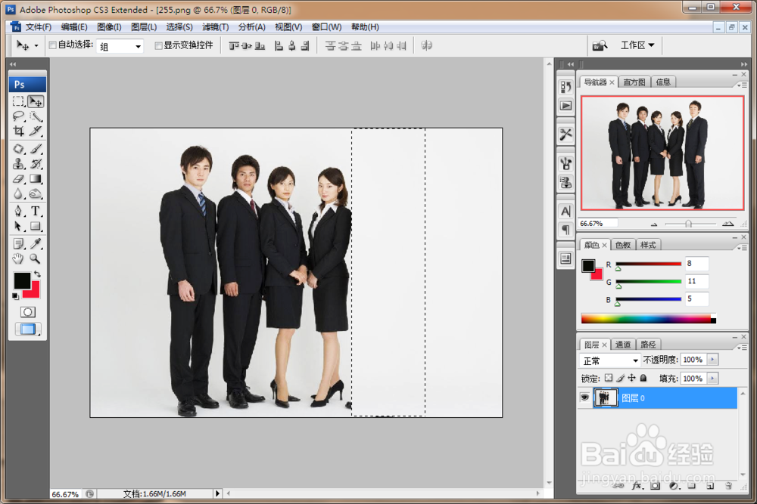
Task: Select the Healing Brush tool
Action: coord(18,149)
